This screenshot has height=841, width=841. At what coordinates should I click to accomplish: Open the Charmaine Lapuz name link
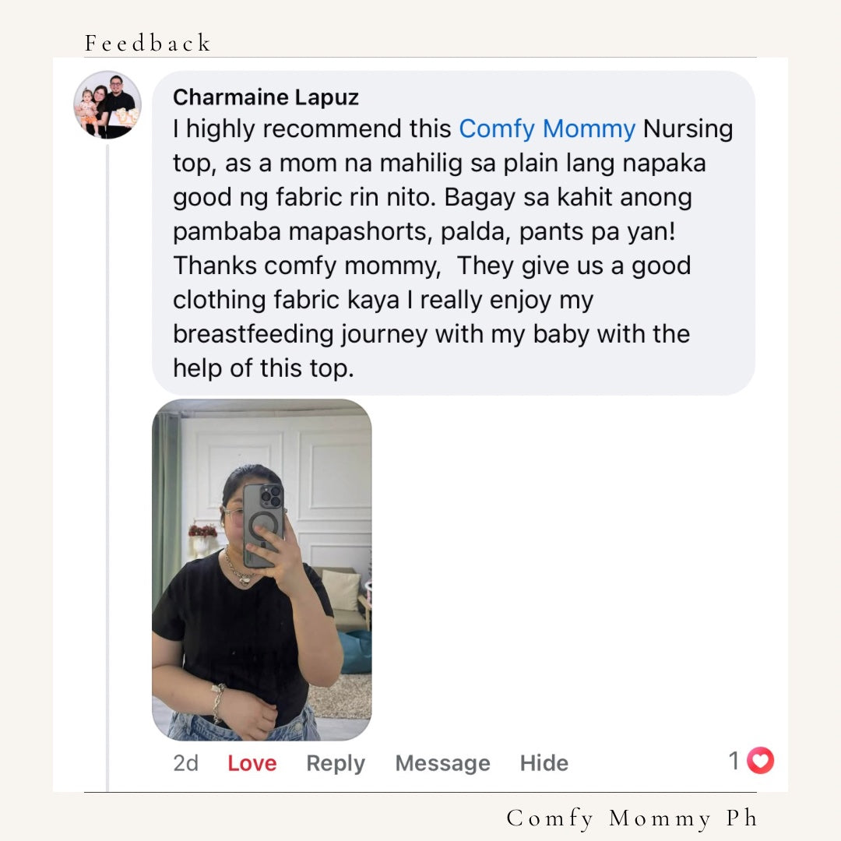click(x=266, y=97)
